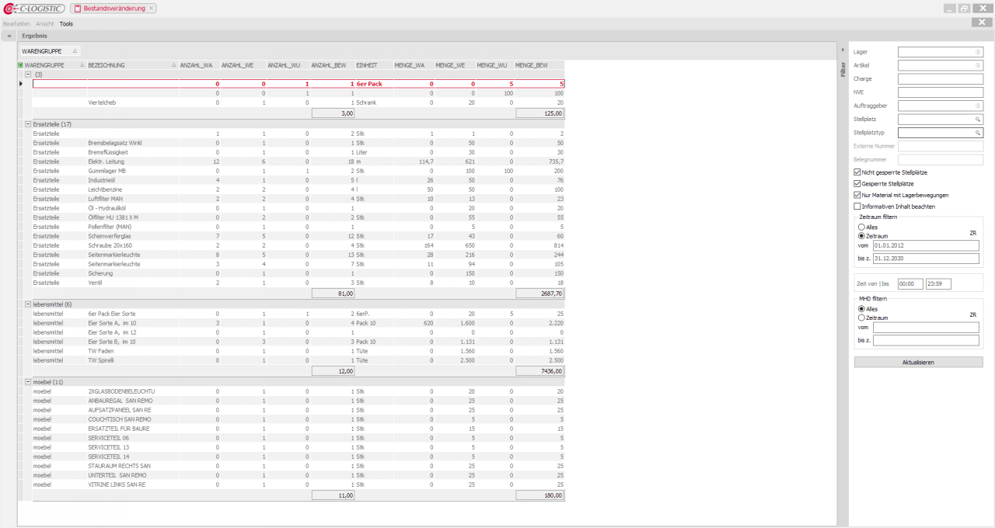Screen dimensions: 995x528
Task: Enable Informativen Inhalt beachten checkbox
Action: pos(857,207)
